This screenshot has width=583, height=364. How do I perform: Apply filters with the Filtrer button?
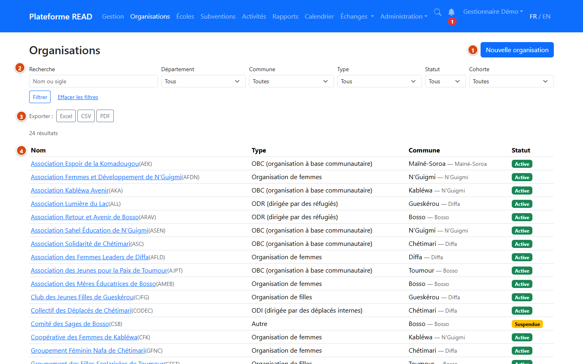click(x=40, y=97)
